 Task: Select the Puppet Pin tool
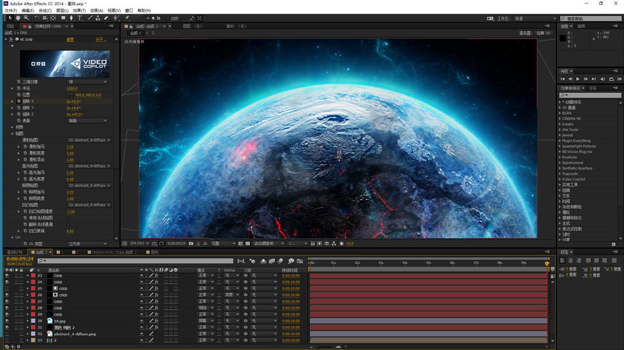tap(127, 18)
